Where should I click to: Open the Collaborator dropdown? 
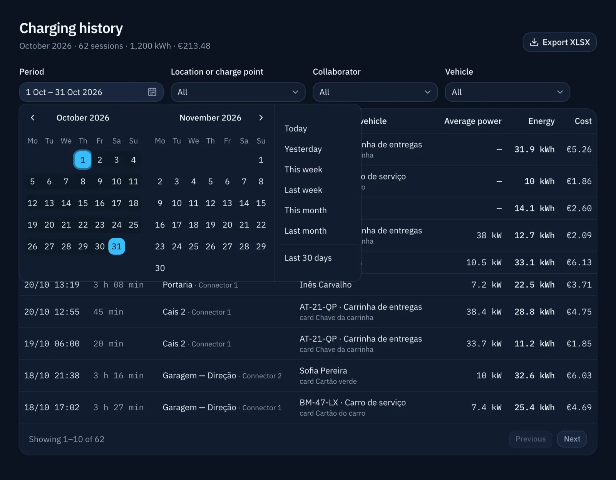375,92
